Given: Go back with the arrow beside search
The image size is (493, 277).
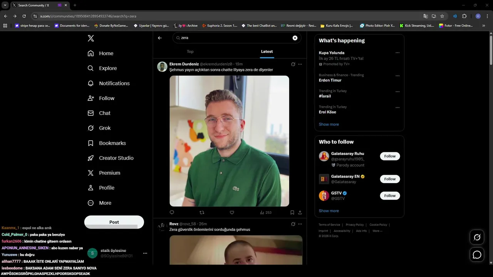Looking at the screenshot, I should [x=160, y=38].
